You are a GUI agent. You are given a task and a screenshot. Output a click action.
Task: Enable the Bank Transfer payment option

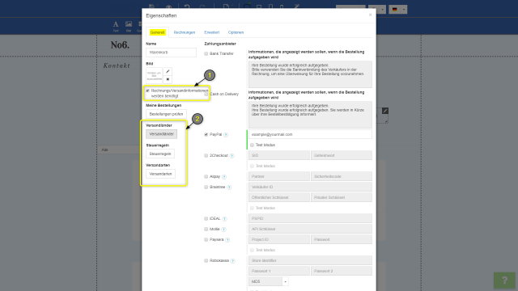coord(206,53)
